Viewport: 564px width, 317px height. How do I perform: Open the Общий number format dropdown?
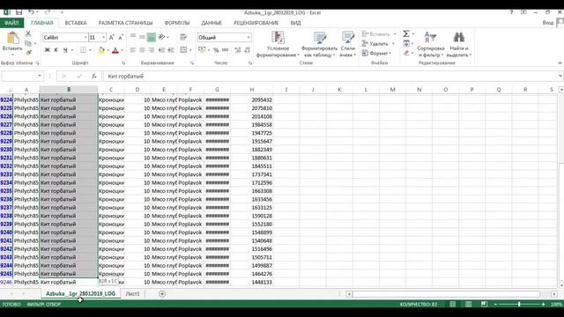(x=249, y=37)
